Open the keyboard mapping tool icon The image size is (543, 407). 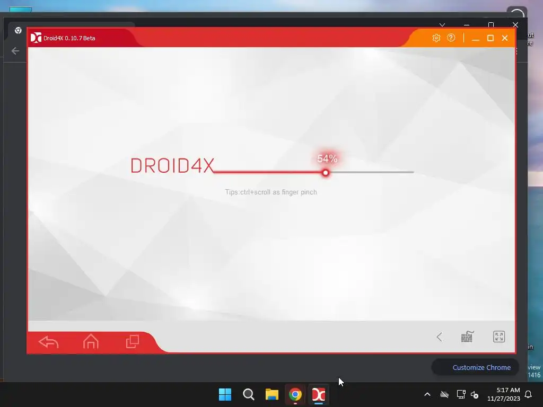467,337
